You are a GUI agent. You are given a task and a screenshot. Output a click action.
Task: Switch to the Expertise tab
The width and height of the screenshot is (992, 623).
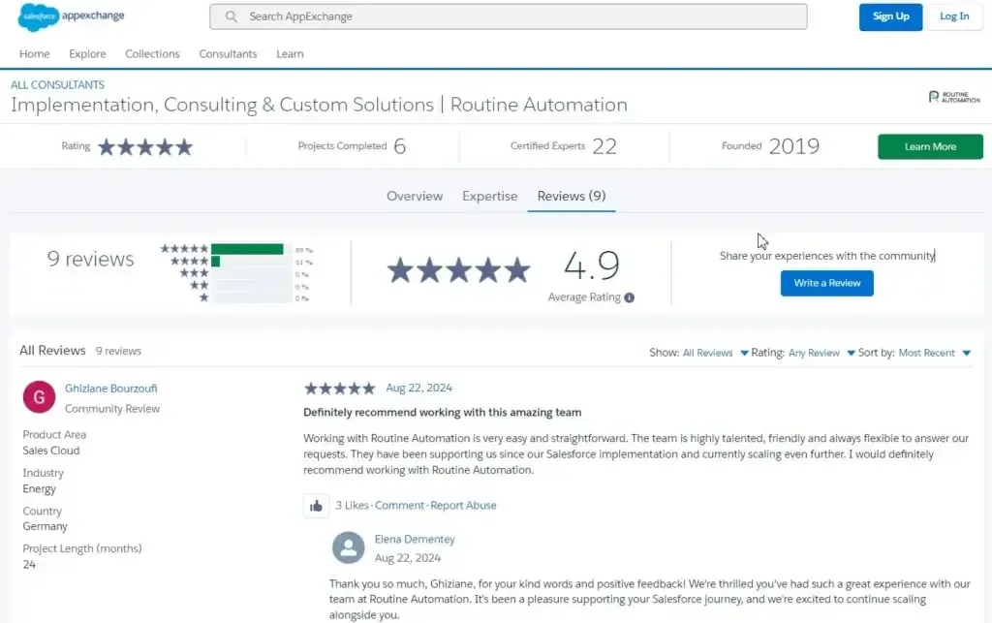(x=489, y=196)
